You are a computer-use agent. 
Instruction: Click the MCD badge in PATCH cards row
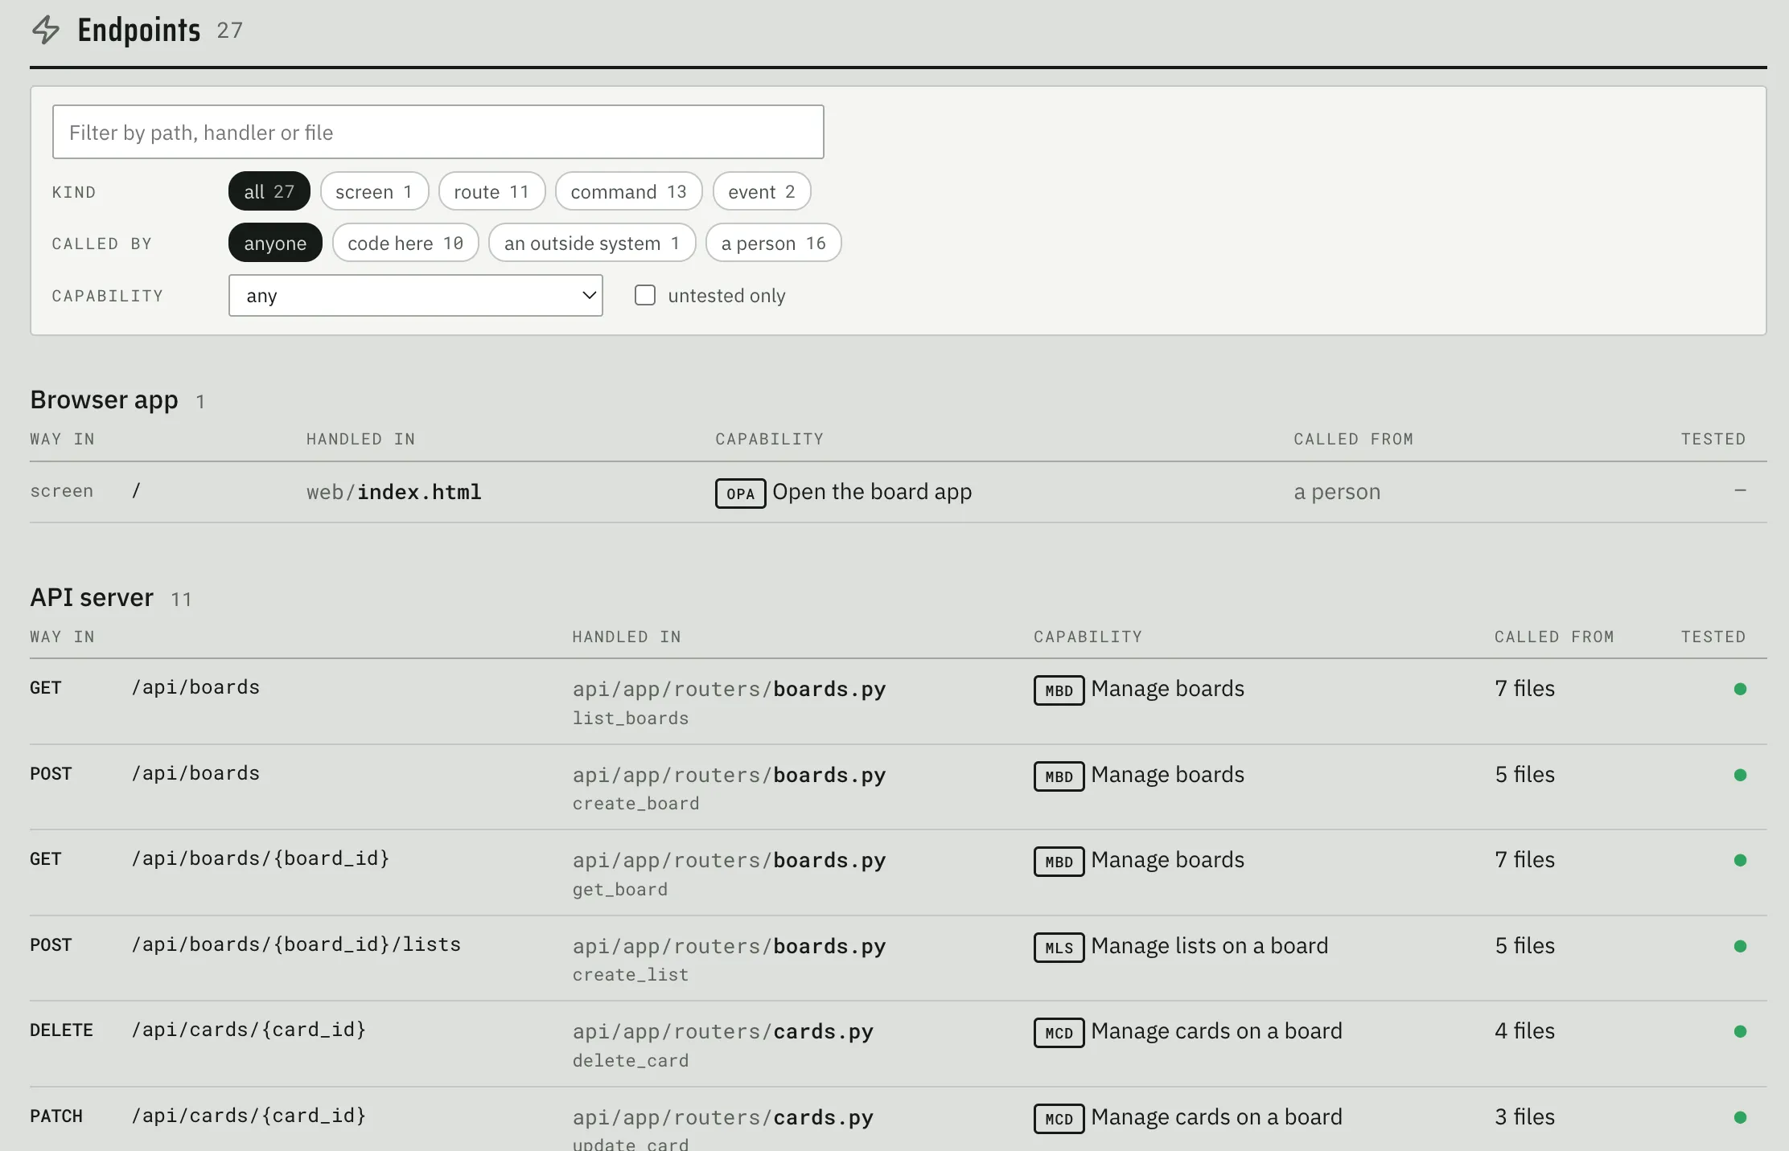tap(1059, 1119)
